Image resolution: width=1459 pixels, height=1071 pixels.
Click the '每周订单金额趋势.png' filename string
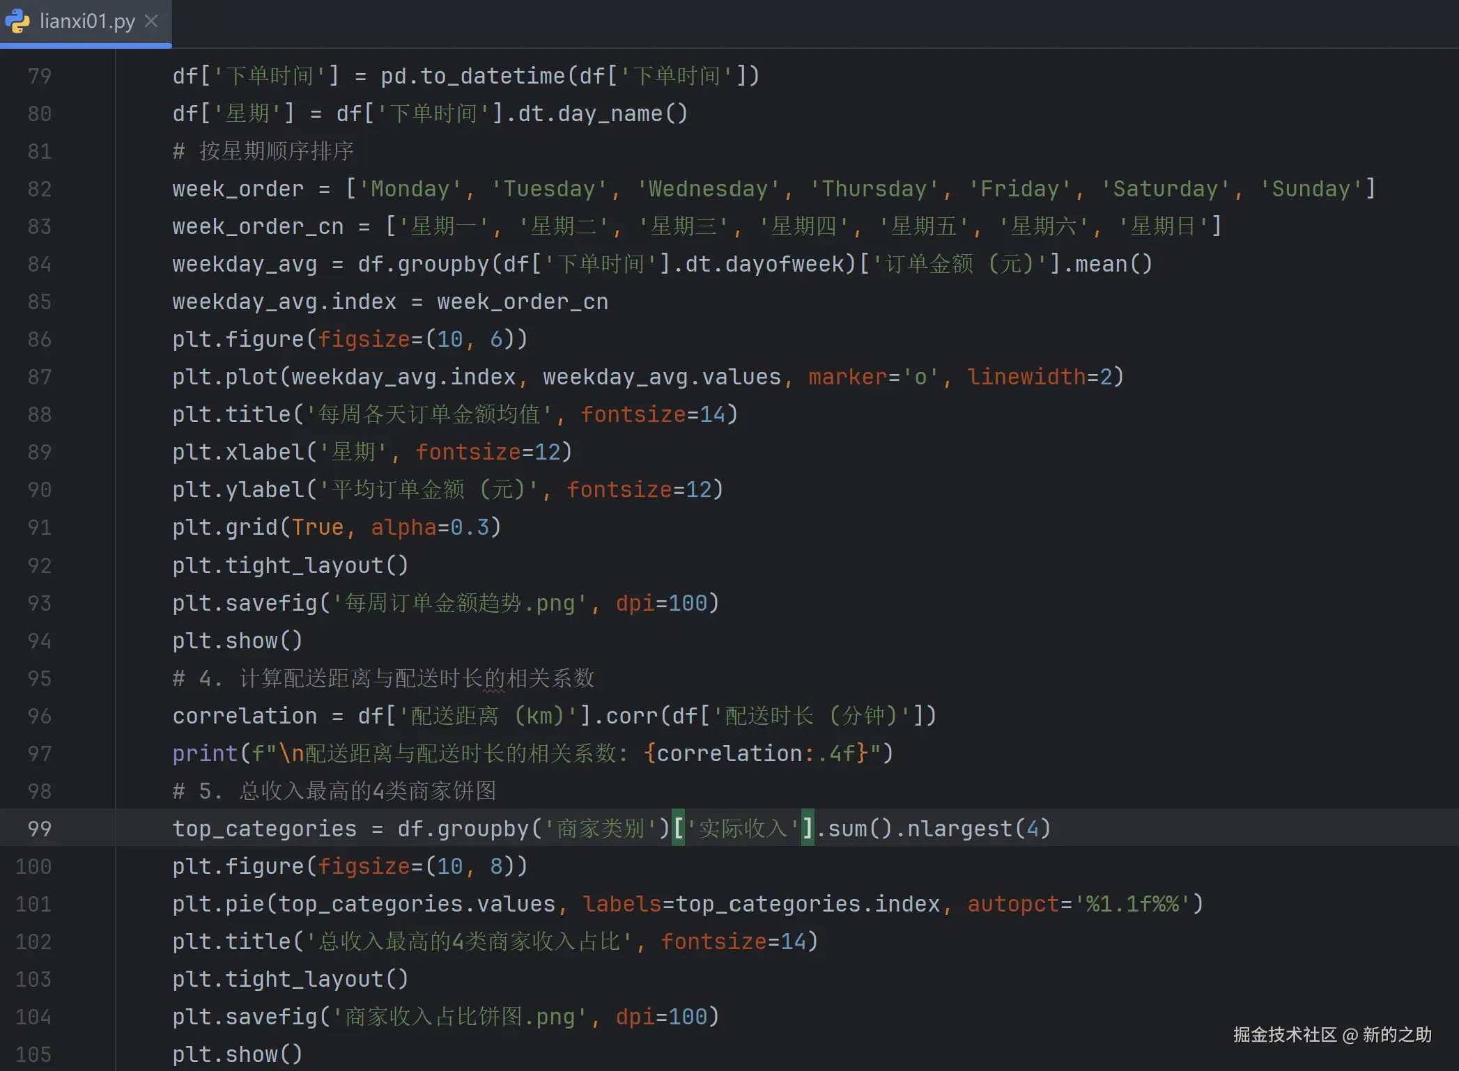tap(460, 603)
